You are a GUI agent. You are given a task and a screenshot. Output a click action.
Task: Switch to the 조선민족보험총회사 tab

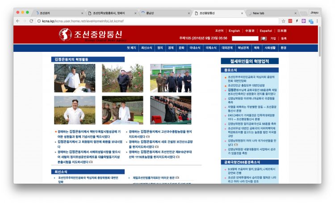112,13
